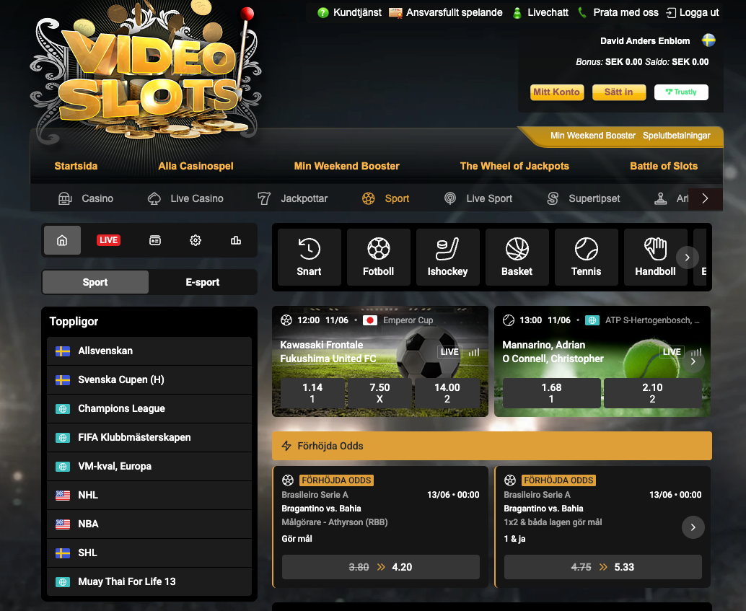The width and height of the screenshot is (746, 611).
Task: Bet 7.50 on draw X
Action: [x=379, y=393]
